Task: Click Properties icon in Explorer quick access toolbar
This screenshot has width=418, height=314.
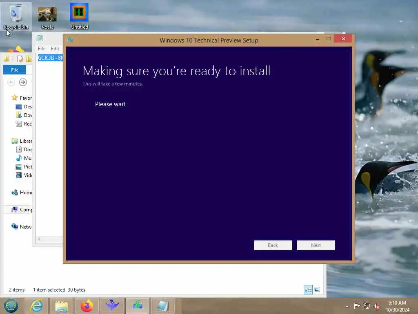Action: 20,59
